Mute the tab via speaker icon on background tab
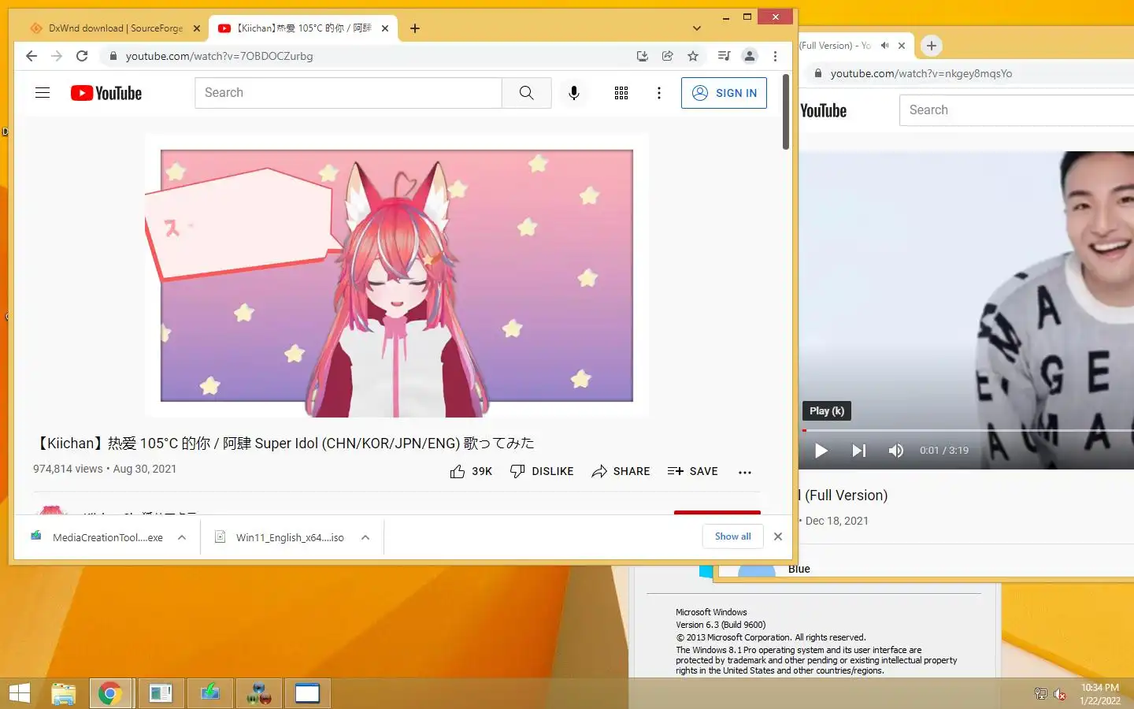Image resolution: width=1134 pixels, height=709 pixels. pyautogui.click(x=885, y=46)
